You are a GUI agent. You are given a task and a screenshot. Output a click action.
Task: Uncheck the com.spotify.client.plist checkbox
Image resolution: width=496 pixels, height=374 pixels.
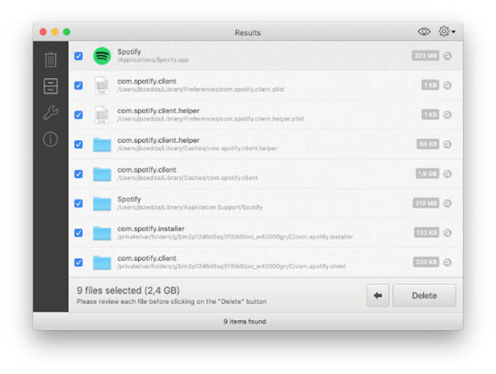[x=79, y=85]
